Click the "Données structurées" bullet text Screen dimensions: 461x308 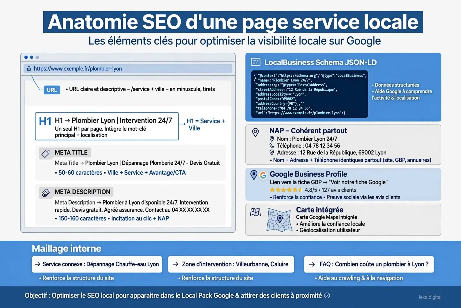click(x=397, y=85)
